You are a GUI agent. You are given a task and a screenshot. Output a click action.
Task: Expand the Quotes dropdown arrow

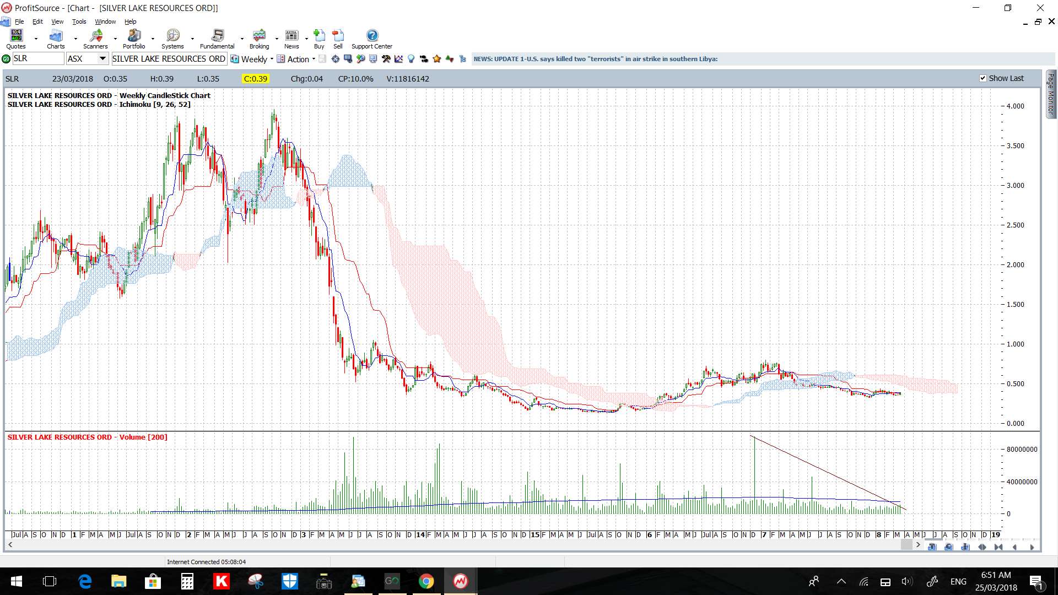36,39
